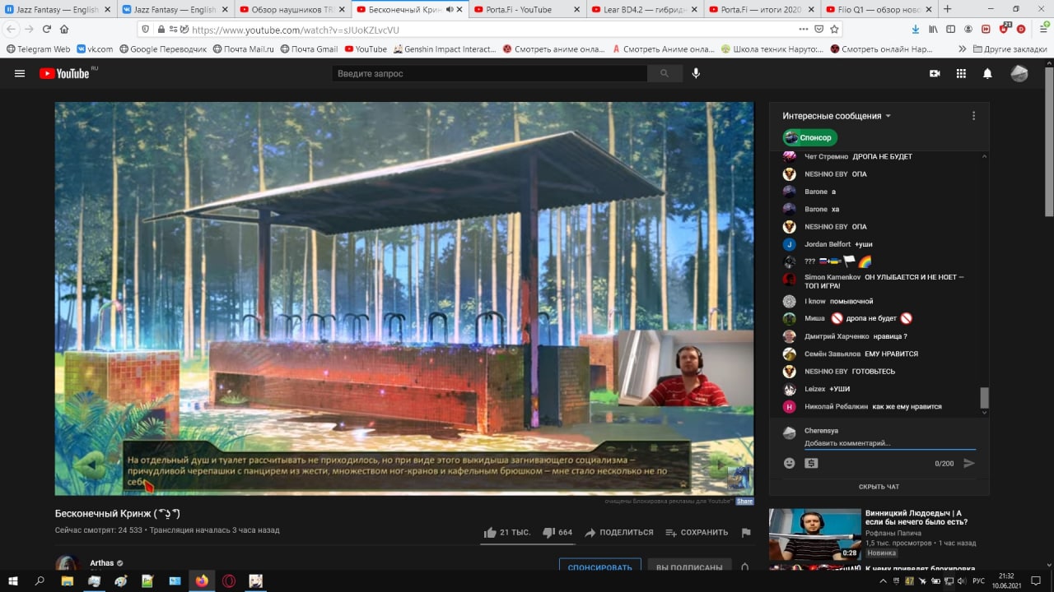Switch to the first Jazz Fantasy tab
This screenshot has height=592, width=1054.
tap(58, 10)
